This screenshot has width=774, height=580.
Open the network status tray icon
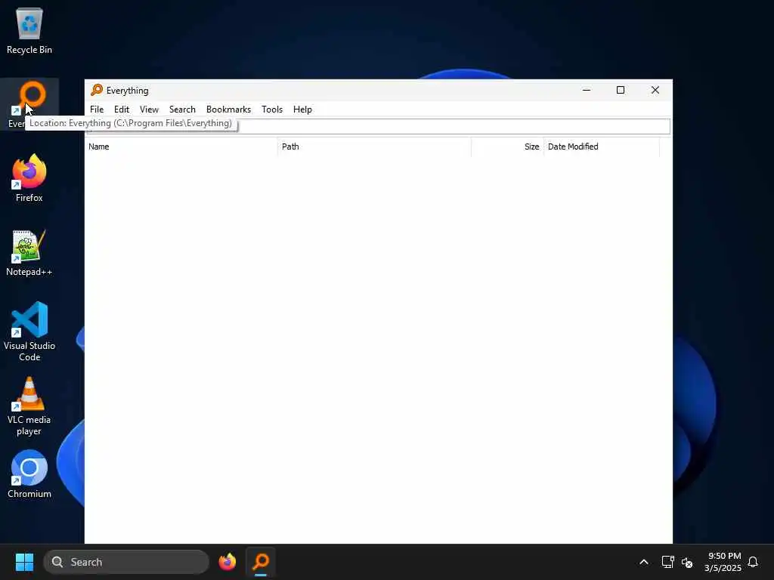pyautogui.click(x=667, y=562)
